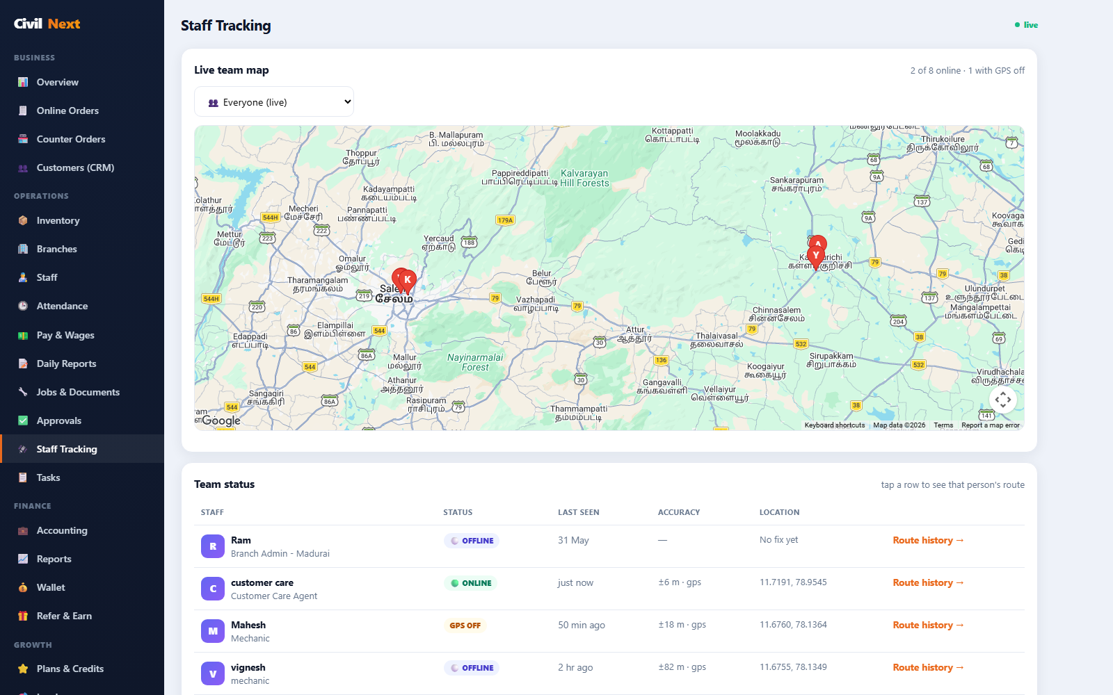Open the Wallet money bag icon
The height and width of the screenshot is (695, 1113).
[23, 587]
